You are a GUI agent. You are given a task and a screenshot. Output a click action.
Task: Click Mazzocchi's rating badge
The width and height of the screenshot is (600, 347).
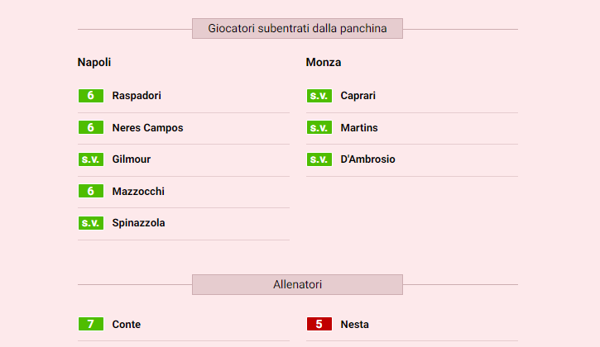pos(90,192)
